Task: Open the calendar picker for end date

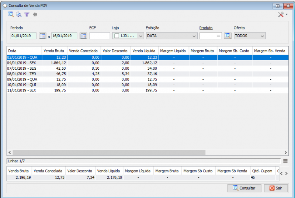Action: tap(83, 35)
